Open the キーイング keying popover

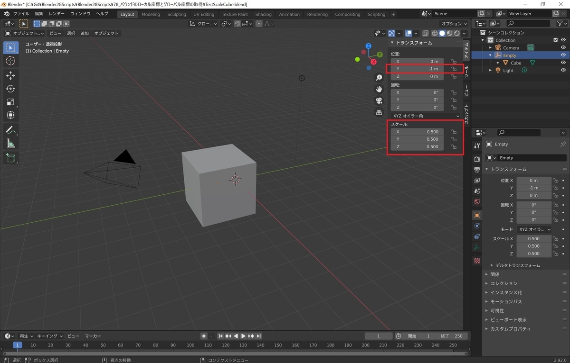pyautogui.click(x=49, y=336)
